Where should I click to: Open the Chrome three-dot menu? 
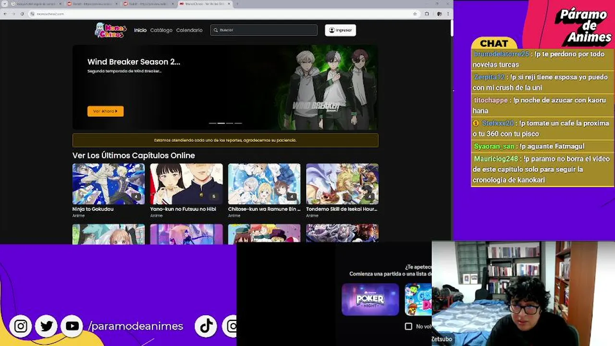point(448,14)
